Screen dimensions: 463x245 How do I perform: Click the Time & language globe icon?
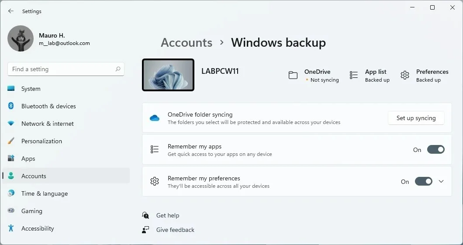(x=11, y=193)
